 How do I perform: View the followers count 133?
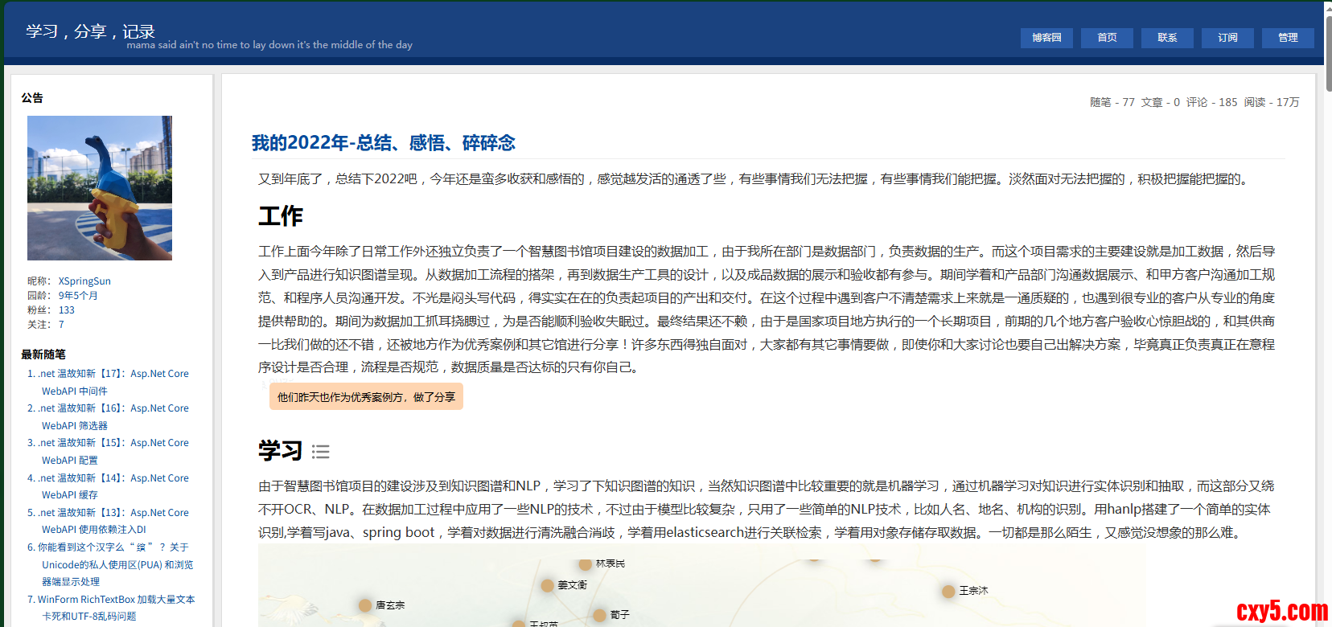pyautogui.click(x=67, y=310)
